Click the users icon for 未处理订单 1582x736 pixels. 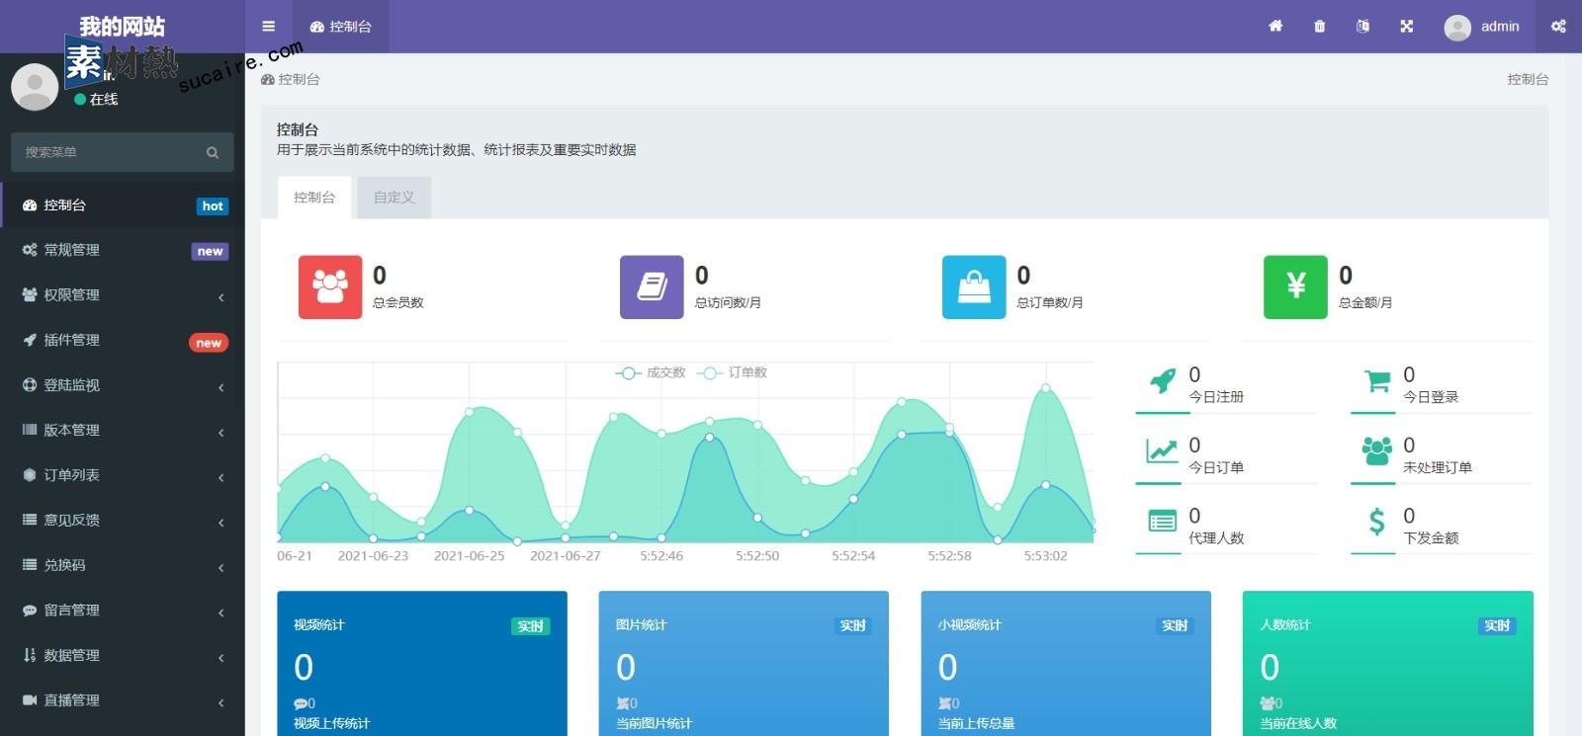pos(1376,450)
